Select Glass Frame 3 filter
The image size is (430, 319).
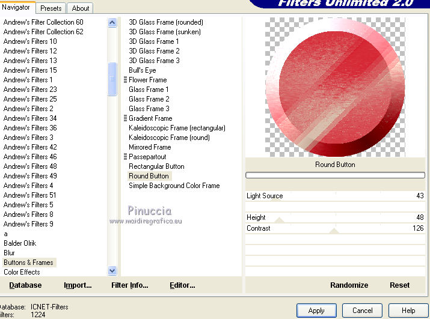pos(149,109)
